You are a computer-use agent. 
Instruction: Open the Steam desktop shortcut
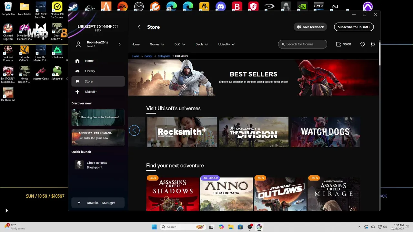[x=73, y=6]
